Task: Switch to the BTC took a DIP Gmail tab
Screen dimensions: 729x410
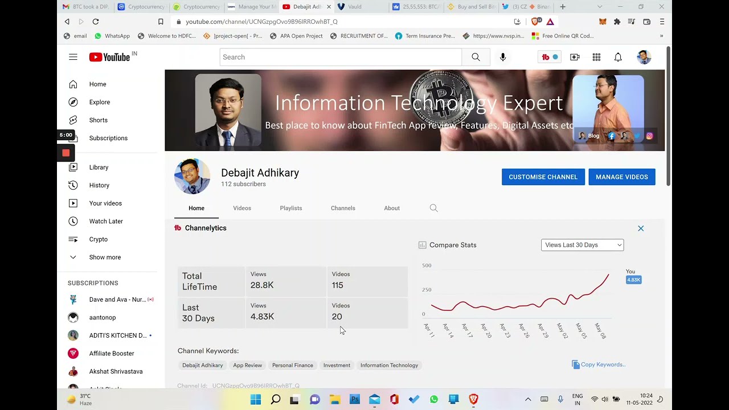Action: point(85,7)
